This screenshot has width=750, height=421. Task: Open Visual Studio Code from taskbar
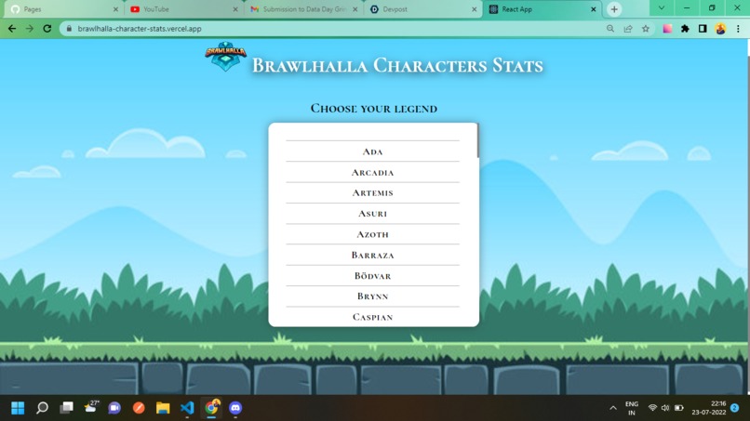pyautogui.click(x=187, y=408)
